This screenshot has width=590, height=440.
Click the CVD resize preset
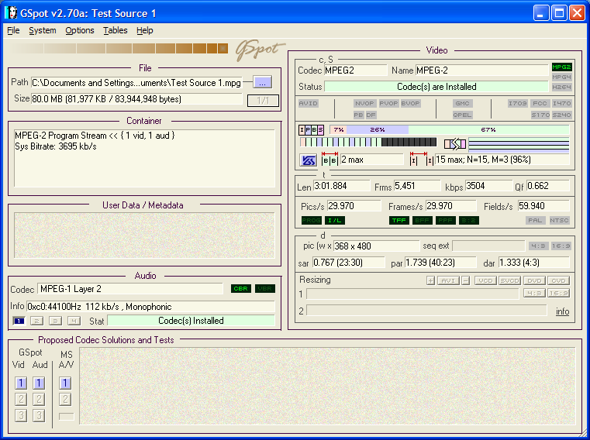(559, 280)
